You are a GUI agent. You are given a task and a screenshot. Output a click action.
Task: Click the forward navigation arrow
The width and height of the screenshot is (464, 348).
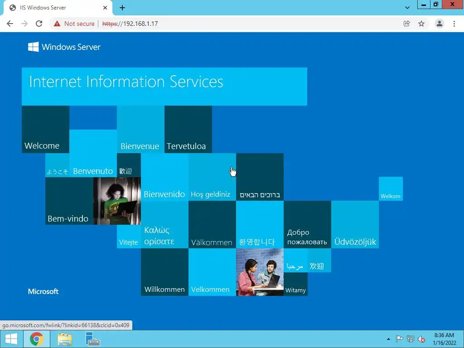pos(24,24)
